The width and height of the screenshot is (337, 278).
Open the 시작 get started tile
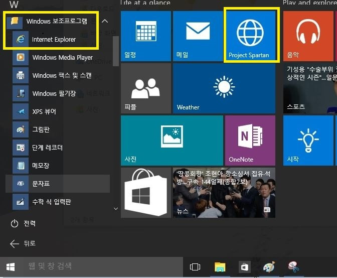click(x=308, y=141)
